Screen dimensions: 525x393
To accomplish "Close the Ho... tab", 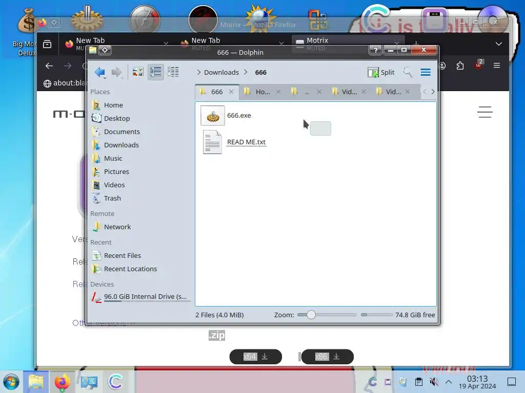I will [x=278, y=92].
